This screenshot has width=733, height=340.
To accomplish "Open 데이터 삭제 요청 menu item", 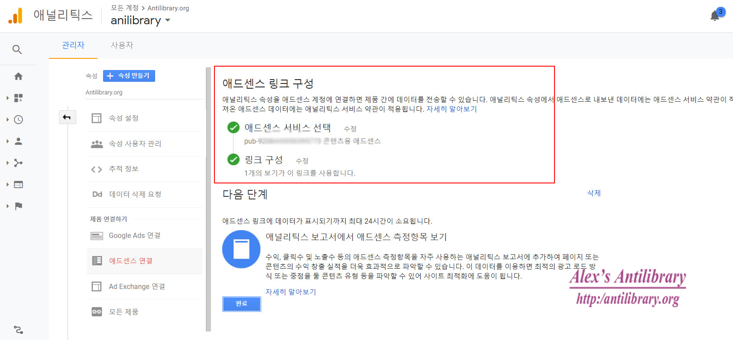I will (x=145, y=194).
